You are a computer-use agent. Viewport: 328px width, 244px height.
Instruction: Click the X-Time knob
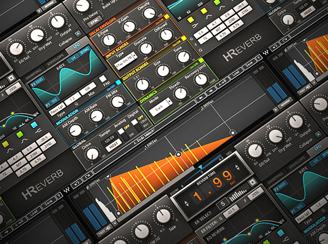click(109, 40)
